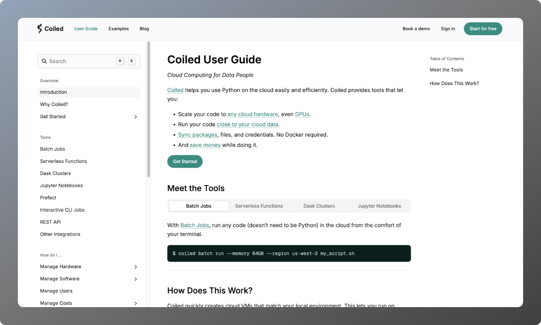Open the Examples page from top navigation
This screenshot has width=541, height=325.
click(118, 28)
